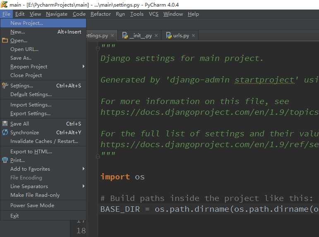Click the docs.djangoproject.com topics URL
The image size is (319, 237).
pyautogui.click(x=209, y=112)
